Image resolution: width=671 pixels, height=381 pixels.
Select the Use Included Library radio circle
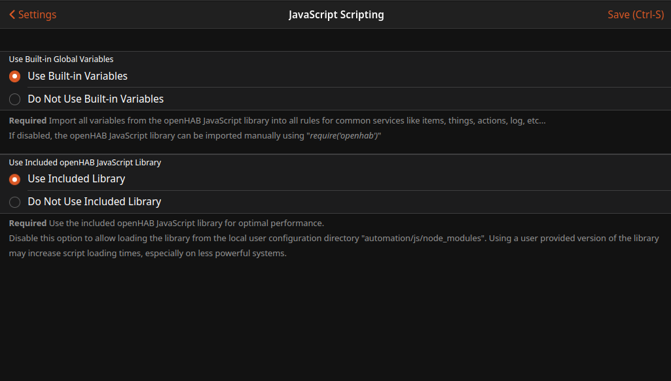pyautogui.click(x=15, y=179)
